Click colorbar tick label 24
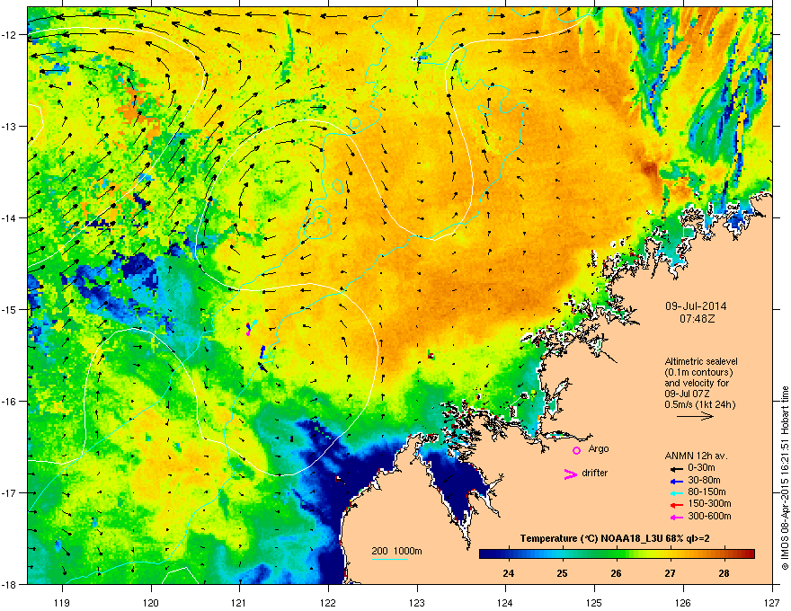The width and height of the screenshot is (791, 611). click(x=509, y=573)
